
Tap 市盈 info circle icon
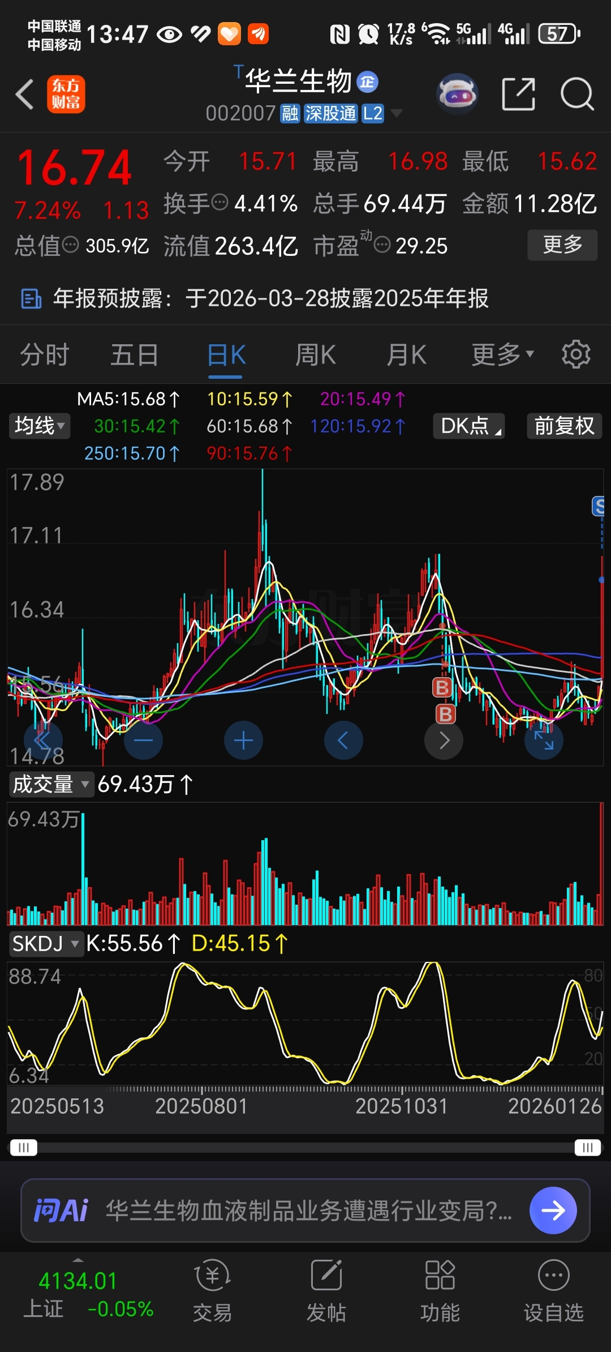click(382, 245)
